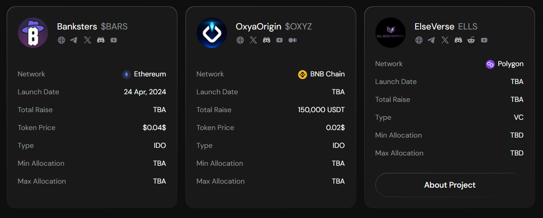This screenshot has height=218, width=543.
Task: Open ElseVerse website globe icon
Action: (x=419, y=40)
